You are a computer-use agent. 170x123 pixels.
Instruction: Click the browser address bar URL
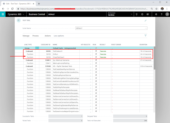coord(84,9)
